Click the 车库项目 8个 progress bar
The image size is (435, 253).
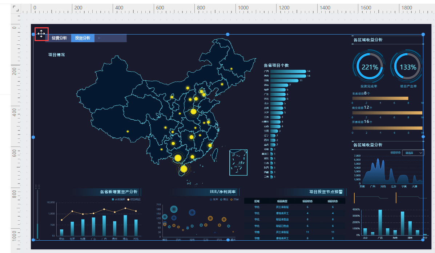pos(380,98)
